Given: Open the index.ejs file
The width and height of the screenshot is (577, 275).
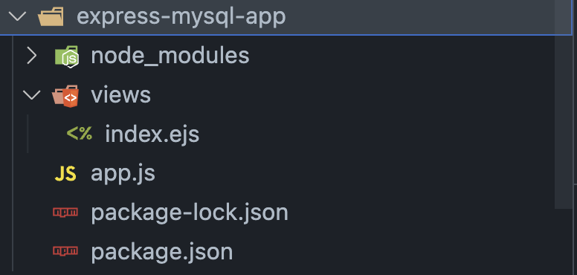Looking at the screenshot, I should 152,135.
